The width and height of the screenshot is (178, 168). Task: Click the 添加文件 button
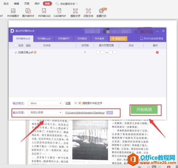(119, 39)
